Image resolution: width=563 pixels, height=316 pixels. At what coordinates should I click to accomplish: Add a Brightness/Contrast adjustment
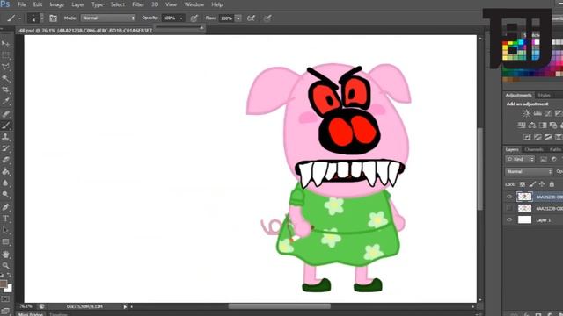click(526, 113)
